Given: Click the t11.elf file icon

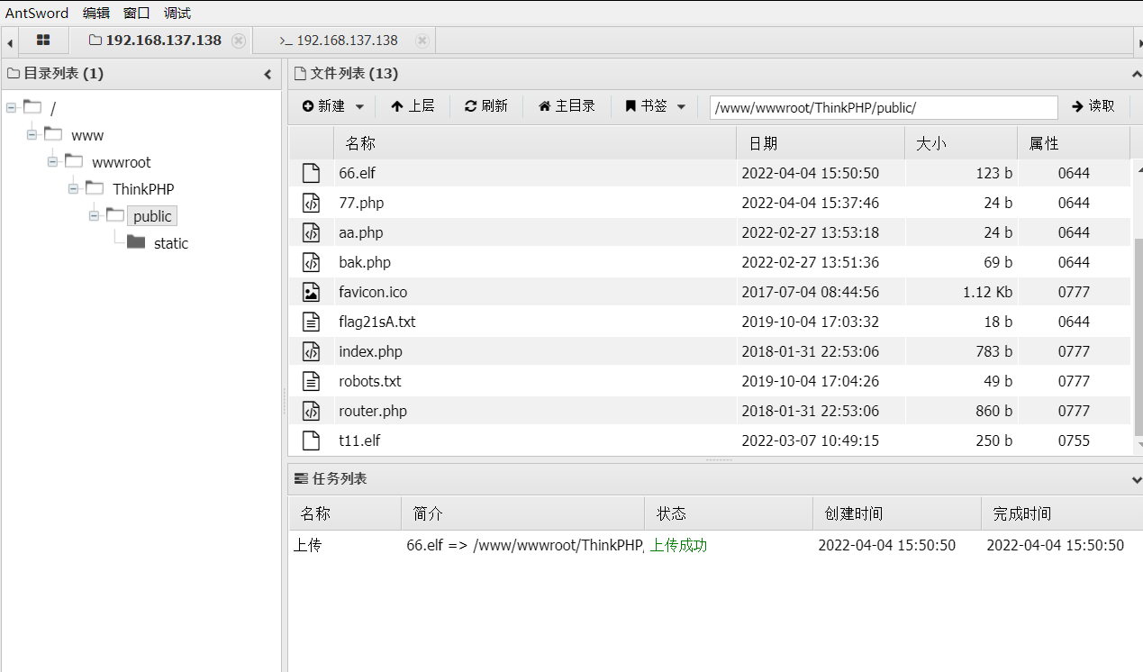Looking at the screenshot, I should click(311, 440).
